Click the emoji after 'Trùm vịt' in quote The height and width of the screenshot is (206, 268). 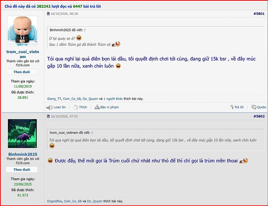coord(116,44)
